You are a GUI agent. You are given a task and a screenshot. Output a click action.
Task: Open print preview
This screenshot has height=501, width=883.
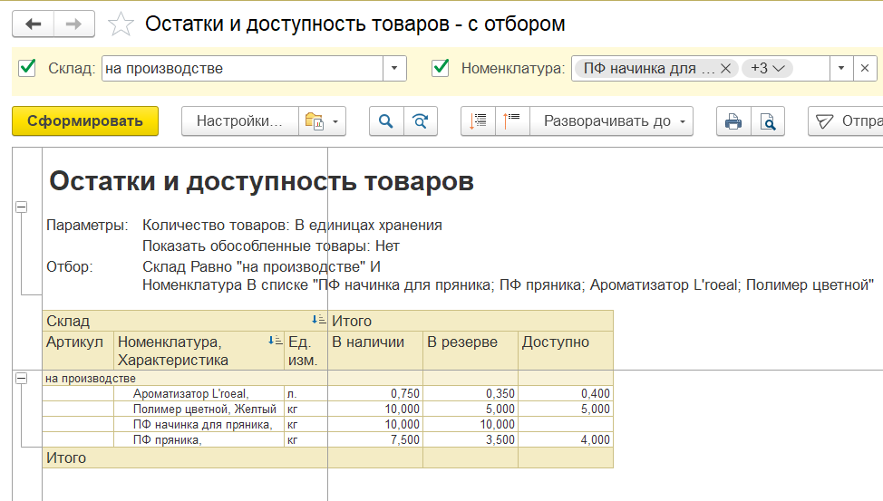[x=767, y=121]
